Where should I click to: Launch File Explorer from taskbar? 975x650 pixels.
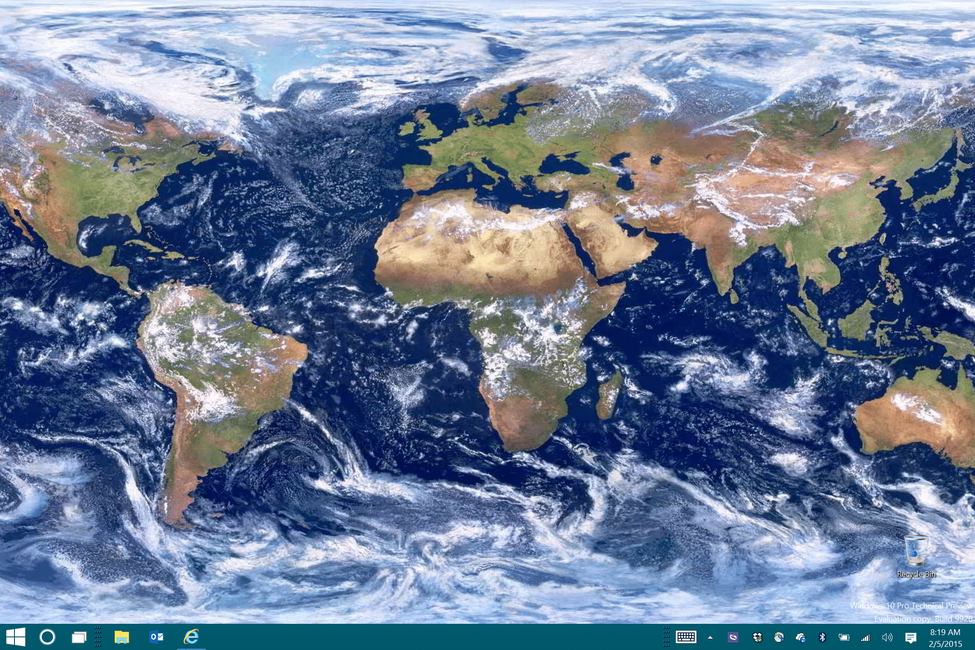(x=121, y=637)
